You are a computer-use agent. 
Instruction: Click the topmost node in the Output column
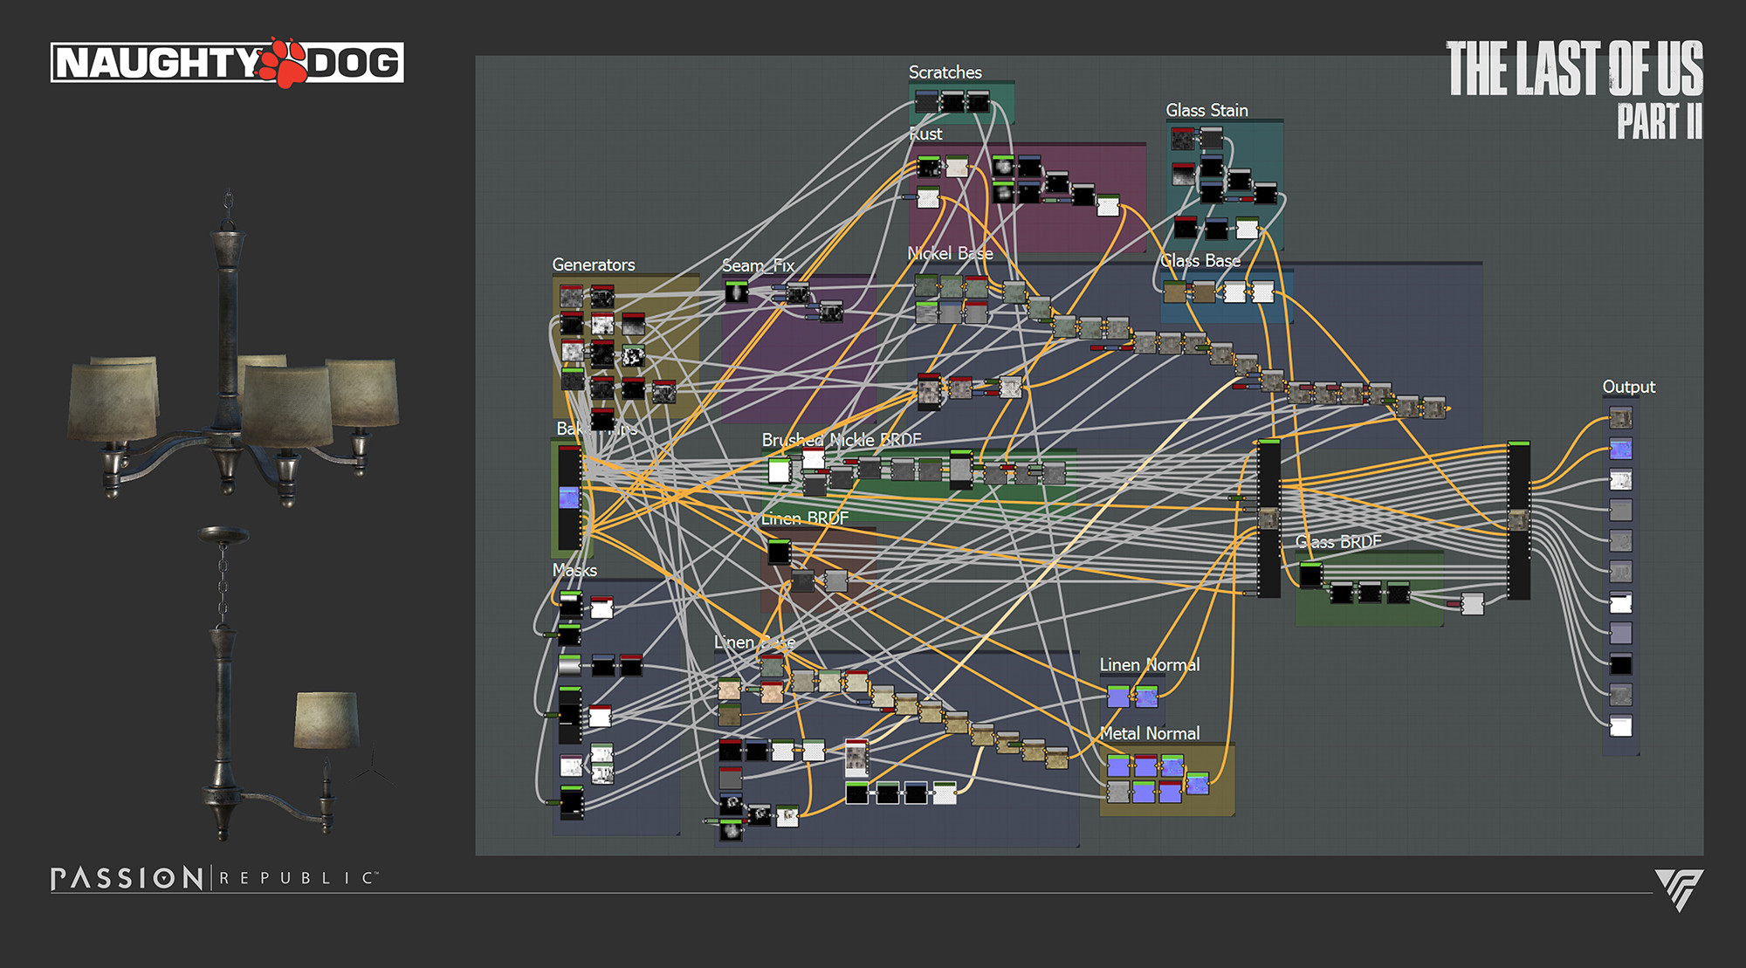pos(1620,418)
